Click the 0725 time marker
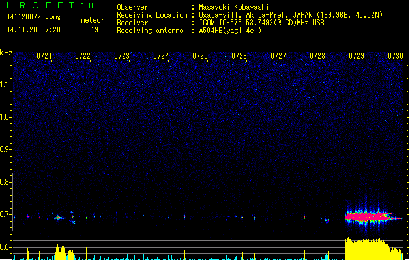The height and width of the screenshot is (260, 410). [200, 56]
